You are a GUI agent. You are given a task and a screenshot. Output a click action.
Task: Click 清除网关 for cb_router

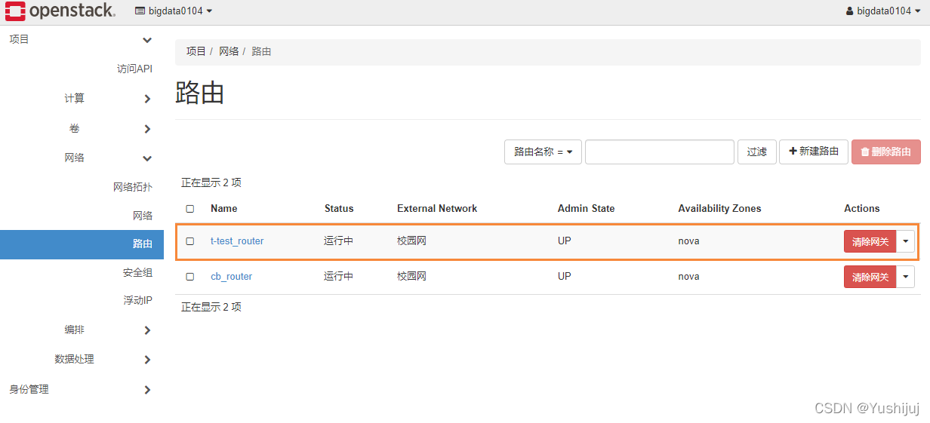870,277
